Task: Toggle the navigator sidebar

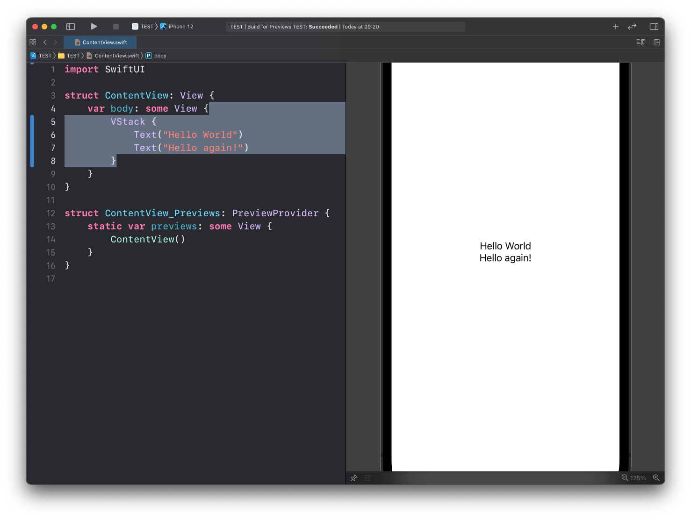Action: [x=71, y=27]
